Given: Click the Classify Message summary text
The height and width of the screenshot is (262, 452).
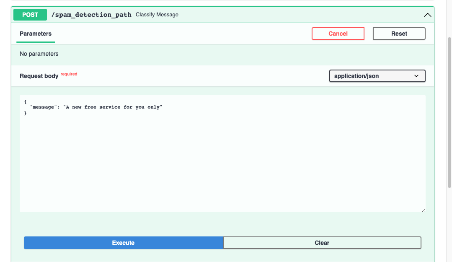Looking at the screenshot, I should pos(157,15).
